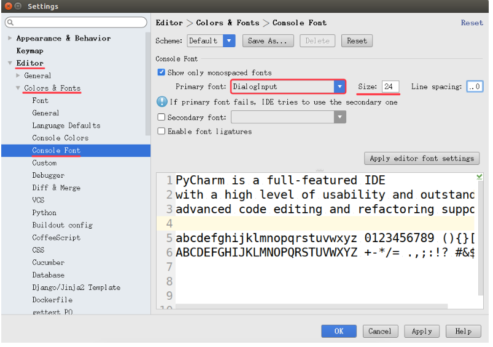Image resolution: width=493 pixels, height=347 pixels.
Task: Open Database color settings
Action: pos(48,275)
